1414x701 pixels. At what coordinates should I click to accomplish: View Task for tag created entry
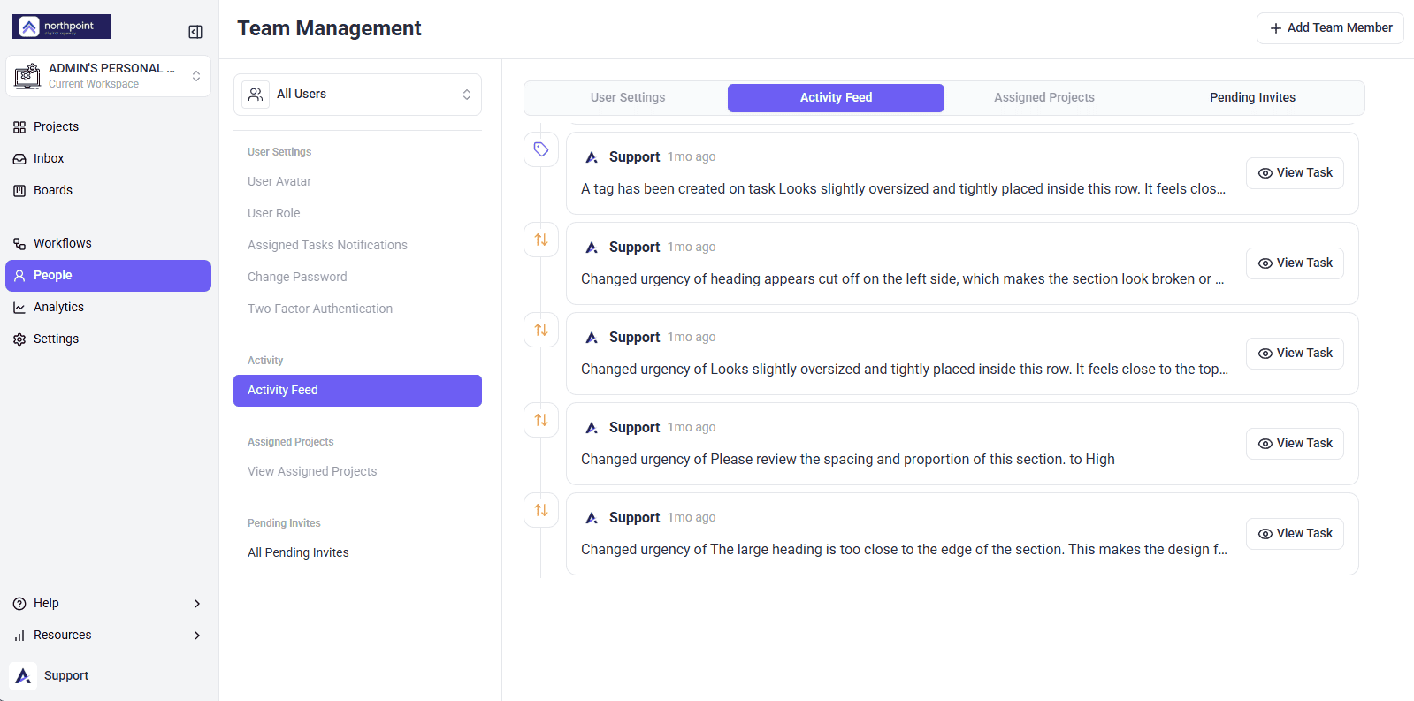tap(1295, 173)
